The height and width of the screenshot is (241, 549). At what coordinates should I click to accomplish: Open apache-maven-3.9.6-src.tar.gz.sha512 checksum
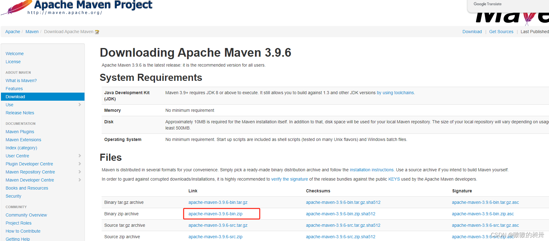tap(343, 225)
